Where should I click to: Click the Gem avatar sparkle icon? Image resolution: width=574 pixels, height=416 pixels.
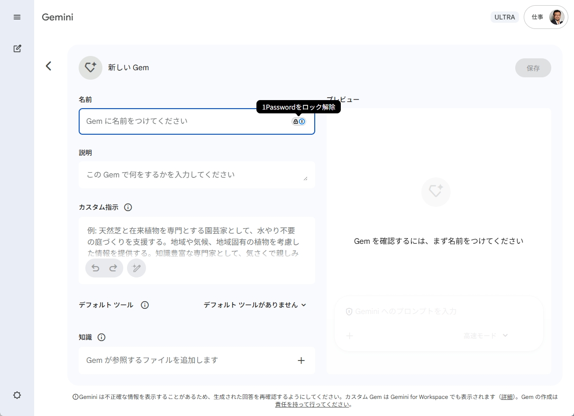(x=91, y=68)
